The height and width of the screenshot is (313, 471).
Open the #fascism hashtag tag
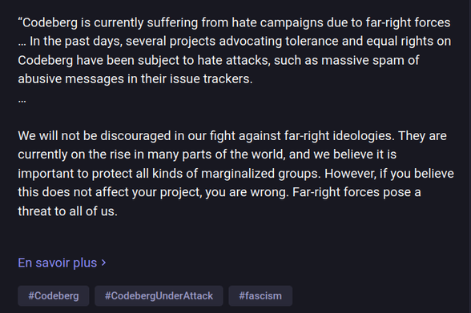[x=260, y=296]
